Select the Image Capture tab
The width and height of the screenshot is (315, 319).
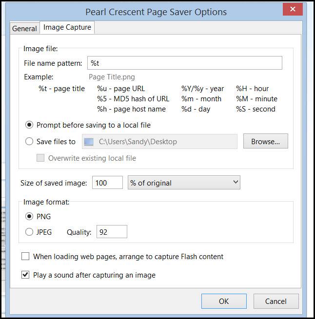[67, 28]
